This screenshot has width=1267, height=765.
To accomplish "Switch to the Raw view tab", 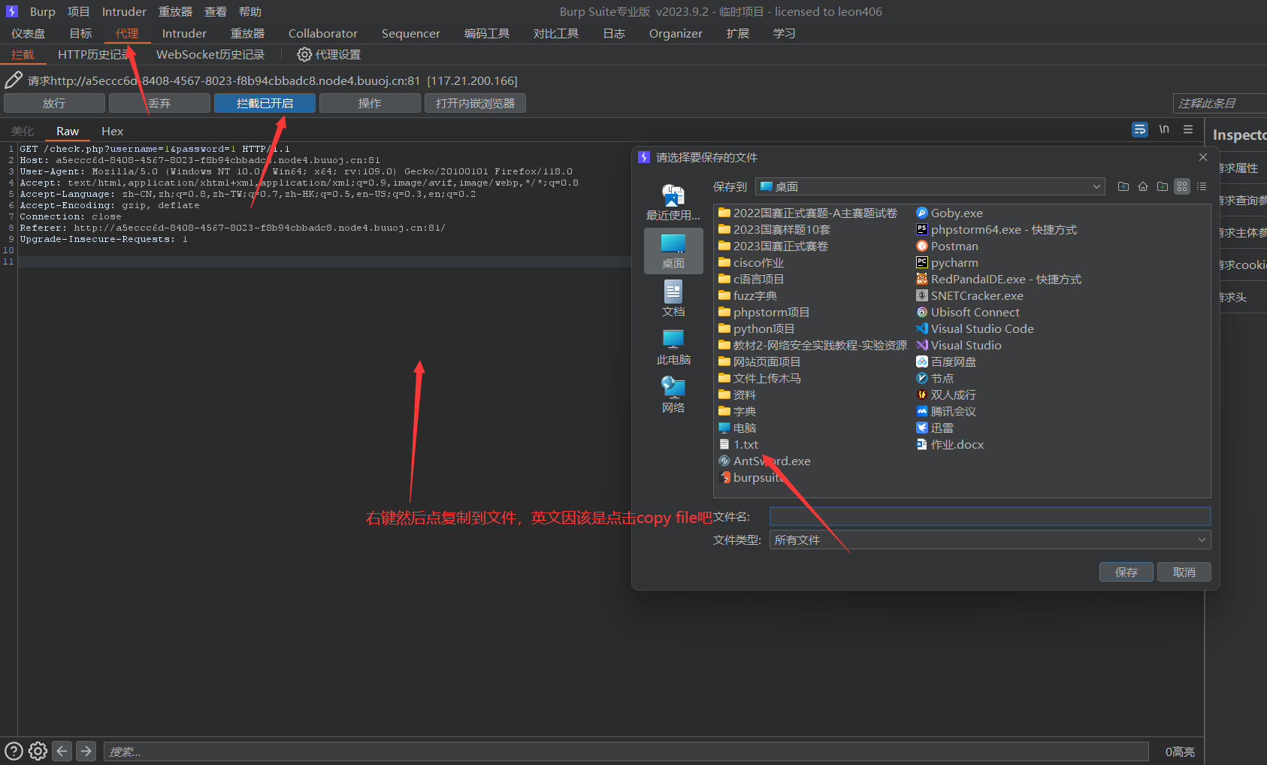I will click(68, 131).
